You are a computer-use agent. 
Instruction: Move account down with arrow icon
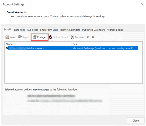pyautogui.click(x=93, y=37)
